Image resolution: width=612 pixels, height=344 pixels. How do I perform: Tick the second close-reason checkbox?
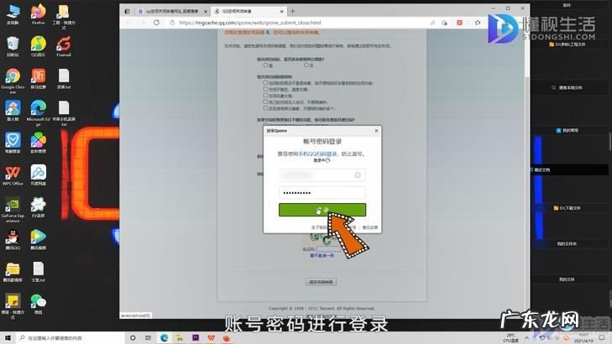coord(265,89)
